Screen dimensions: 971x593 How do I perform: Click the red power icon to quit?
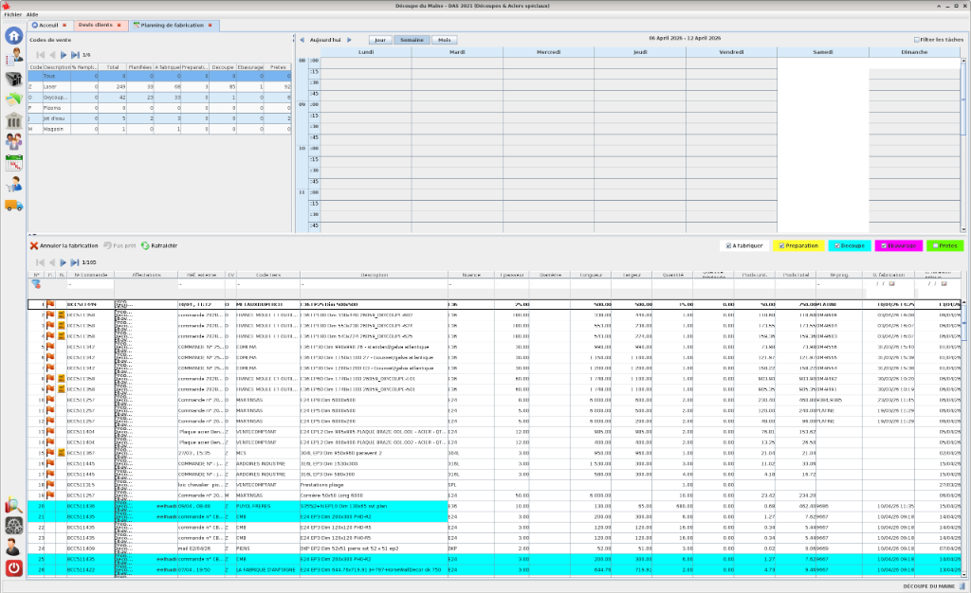pos(13,567)
